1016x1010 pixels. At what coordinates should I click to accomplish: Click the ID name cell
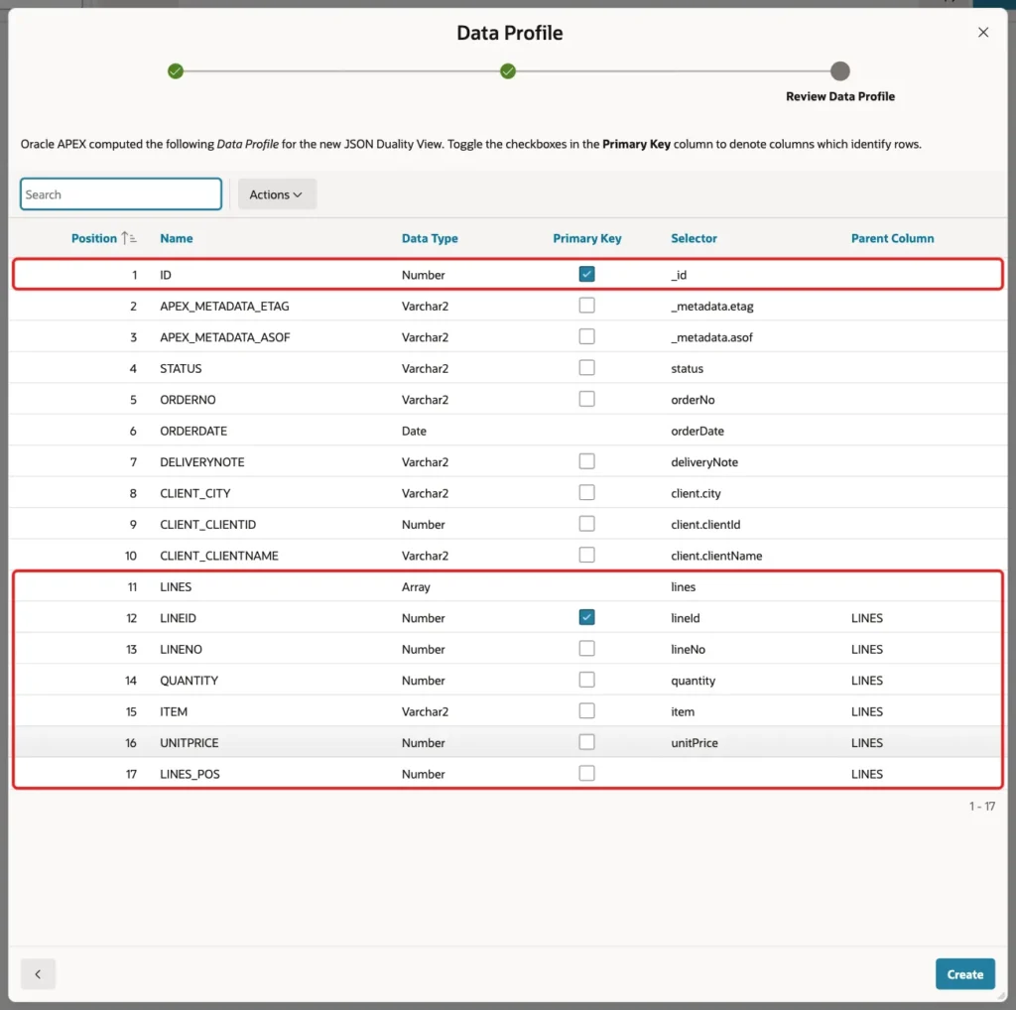166,275
